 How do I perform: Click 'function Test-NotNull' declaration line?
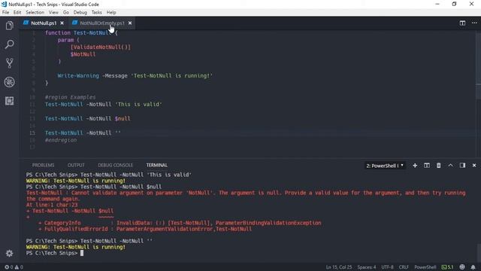click(x=81, y=32)
